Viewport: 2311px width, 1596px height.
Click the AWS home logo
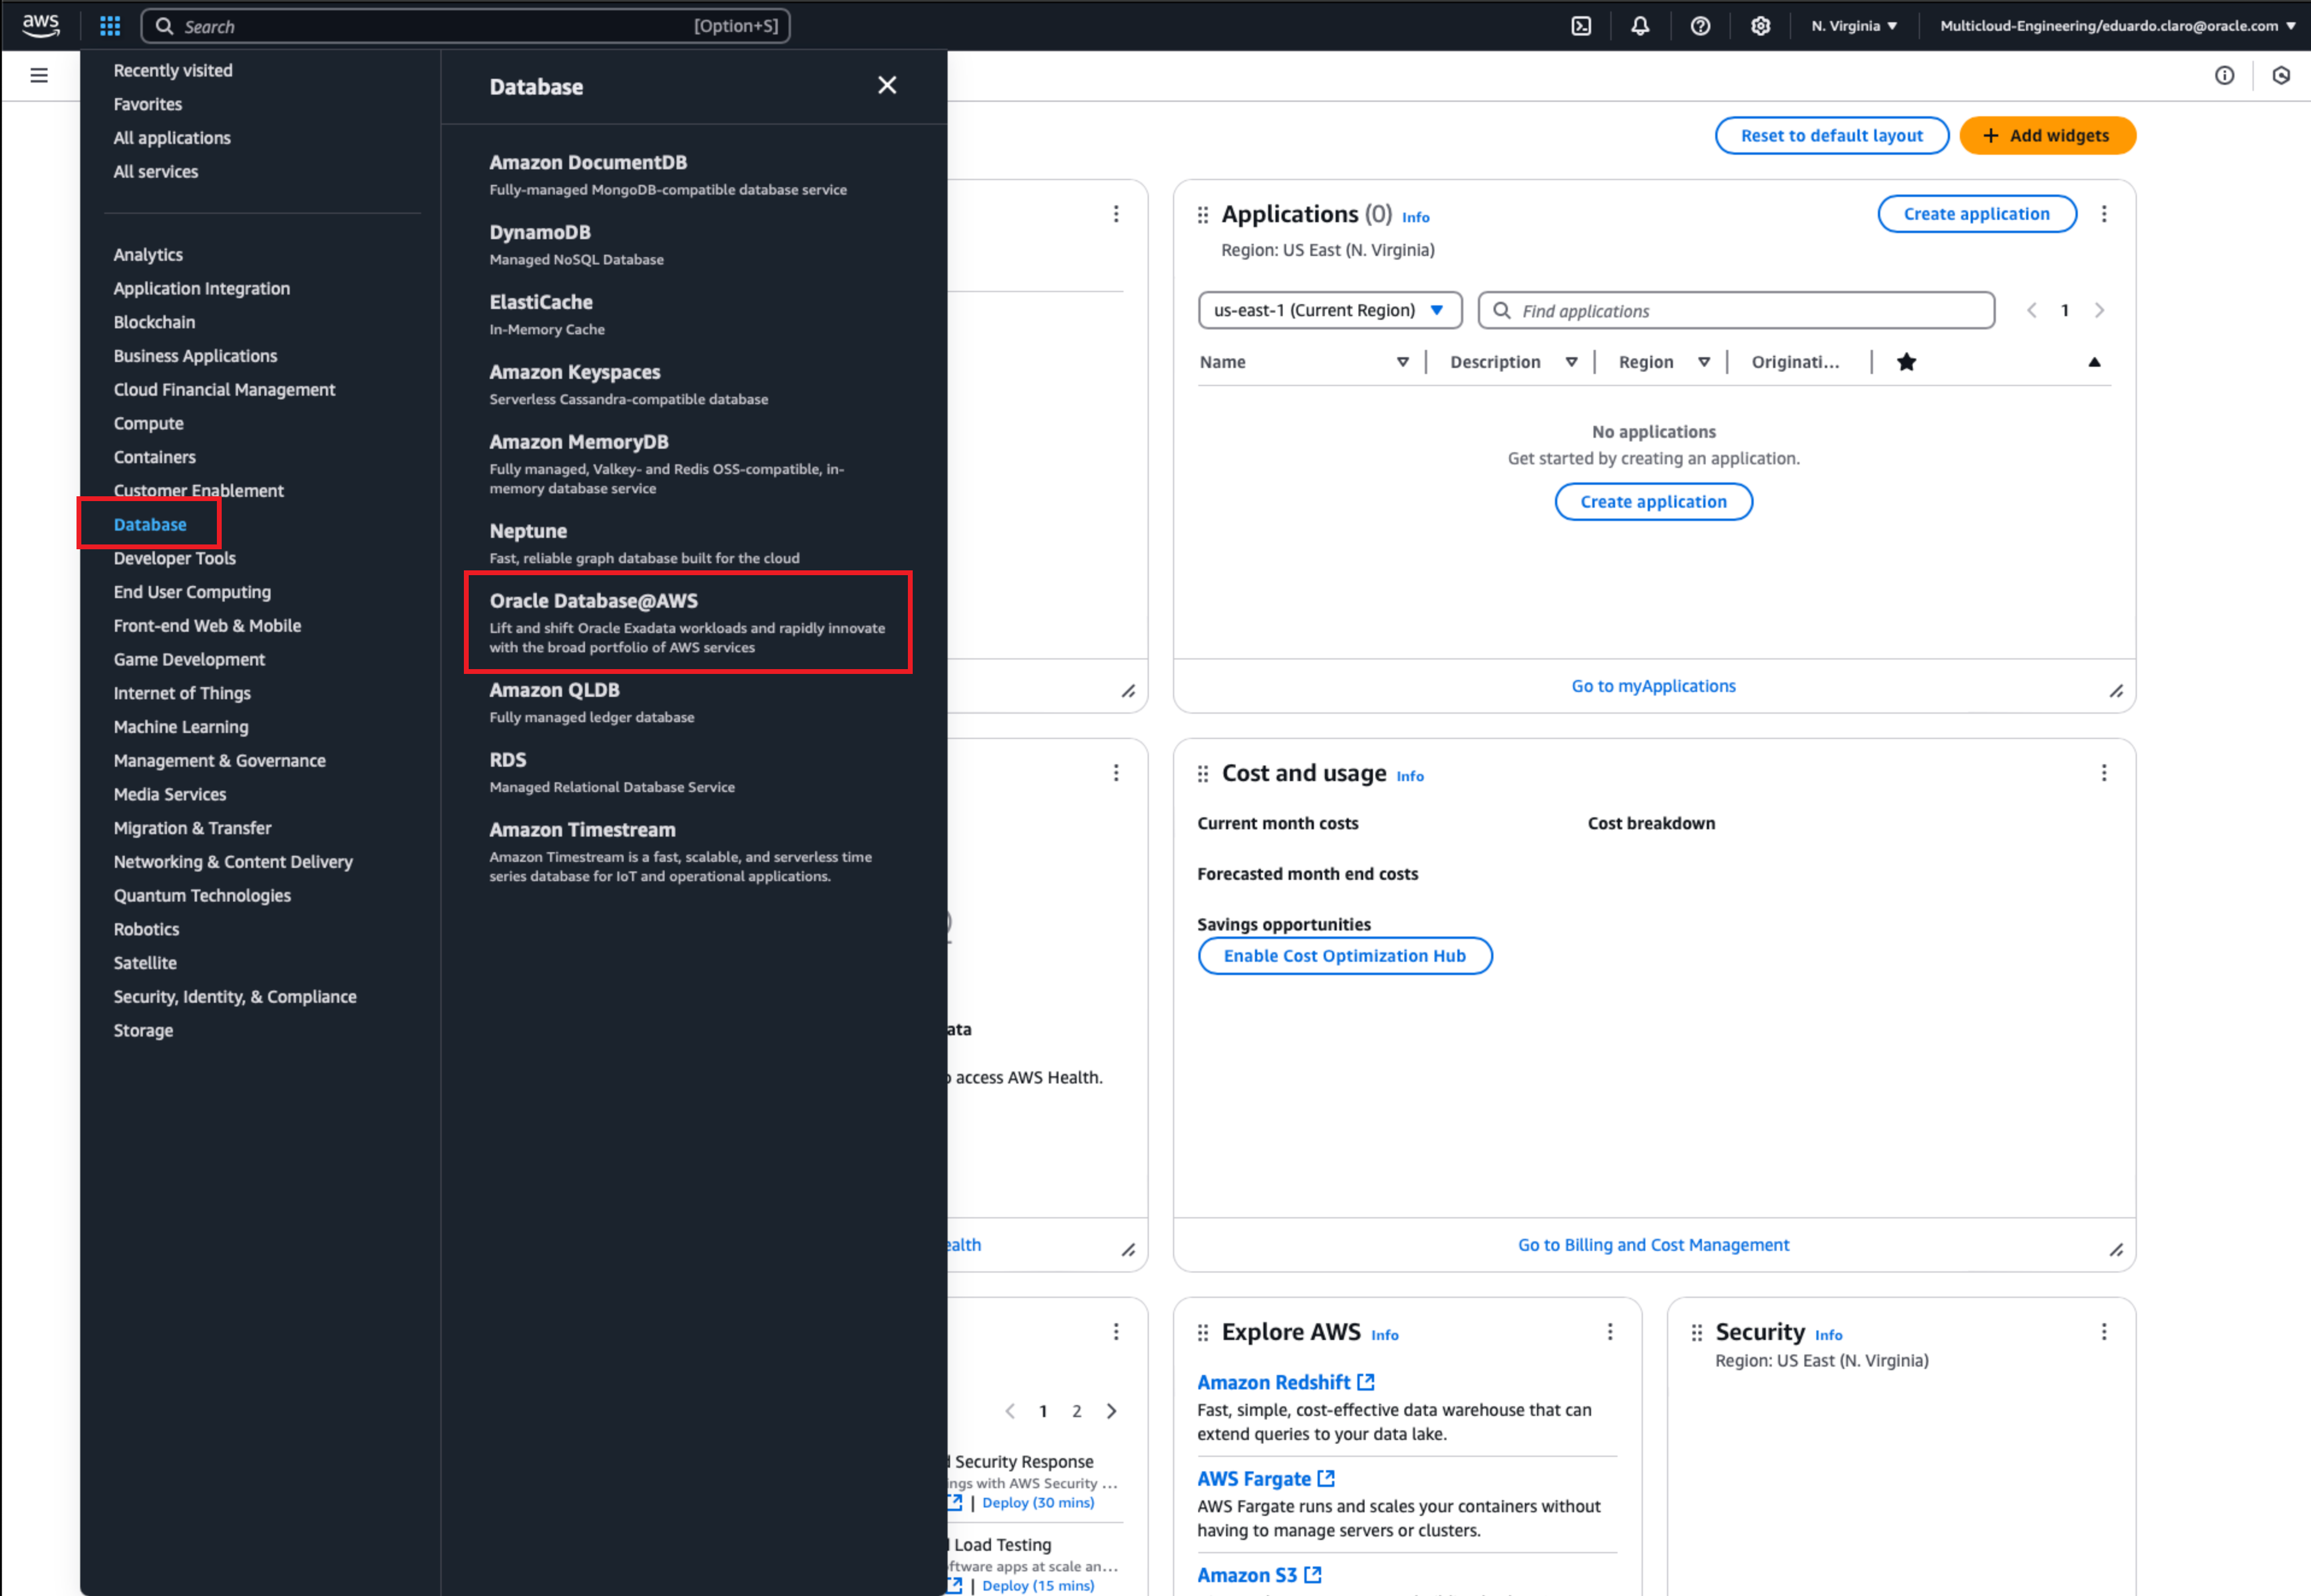coord(41,25)
